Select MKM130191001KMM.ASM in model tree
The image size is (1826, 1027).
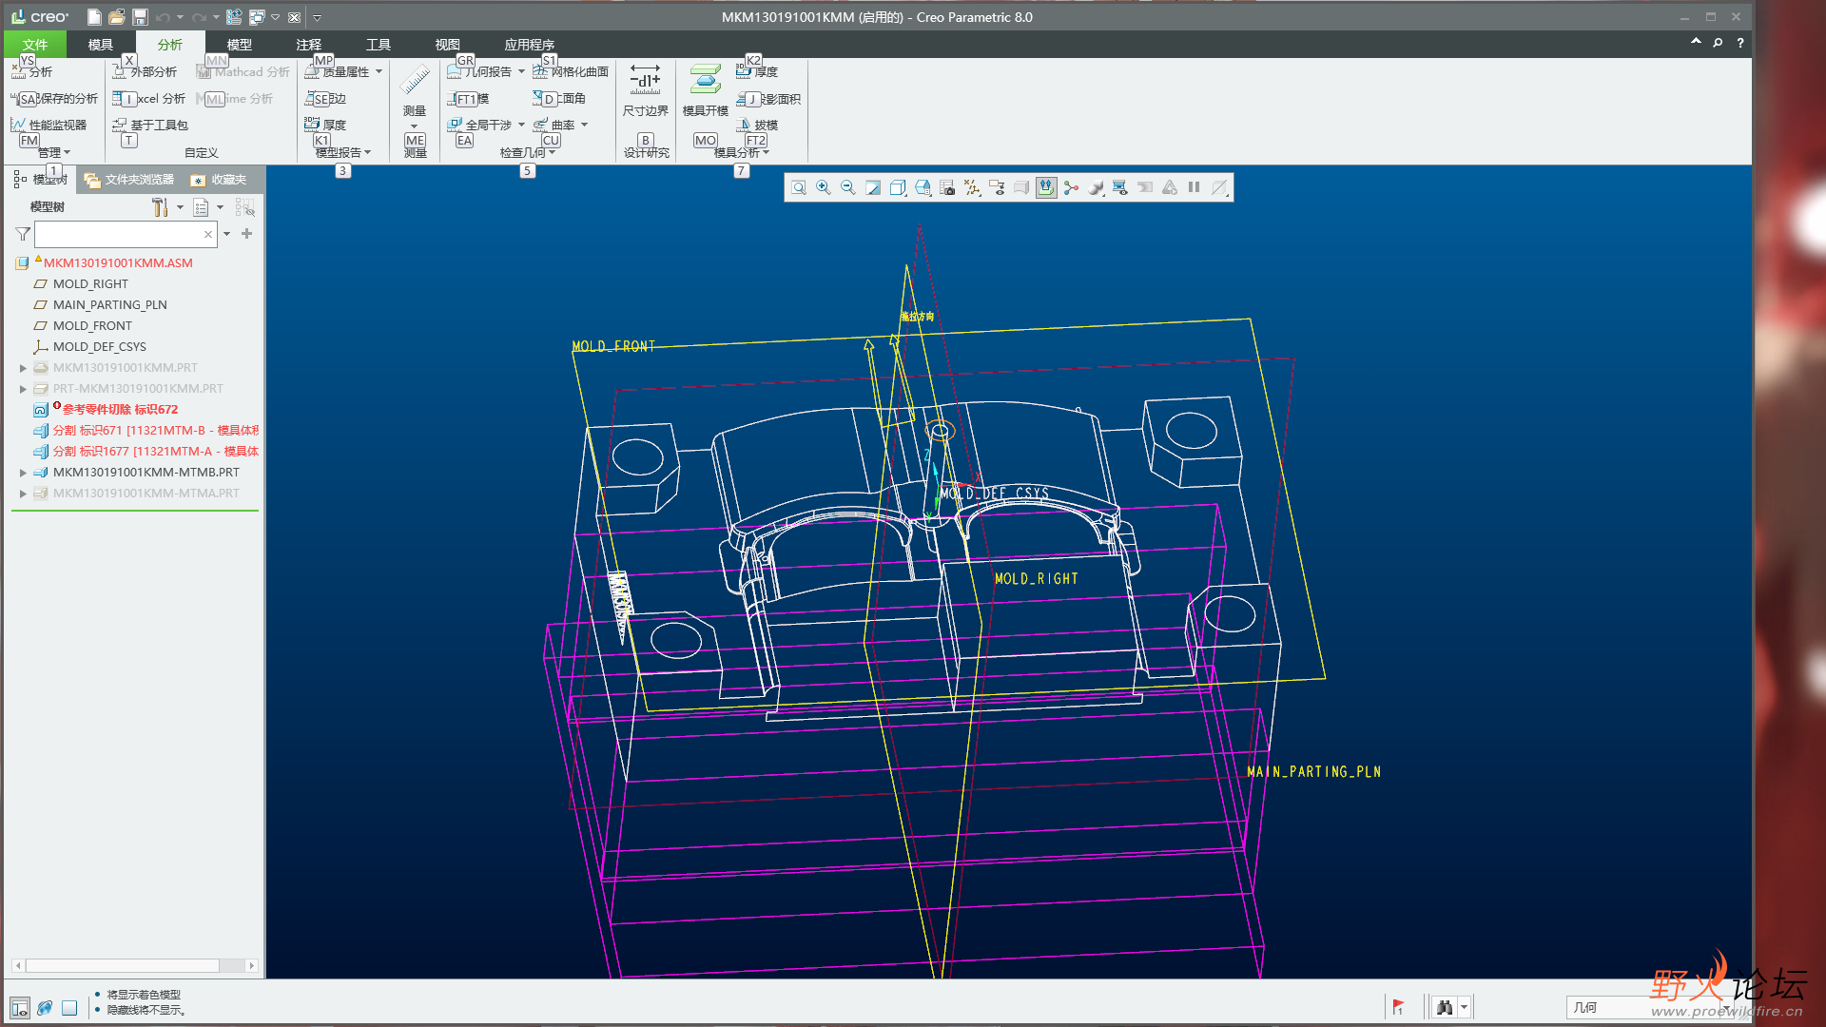(x=118, y=263)
